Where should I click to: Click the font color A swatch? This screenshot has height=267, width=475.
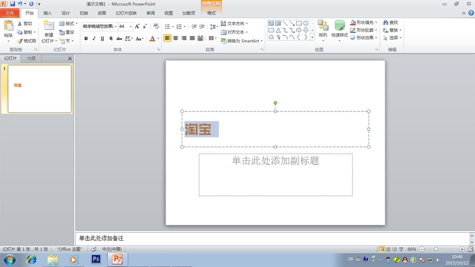point(152,38)
